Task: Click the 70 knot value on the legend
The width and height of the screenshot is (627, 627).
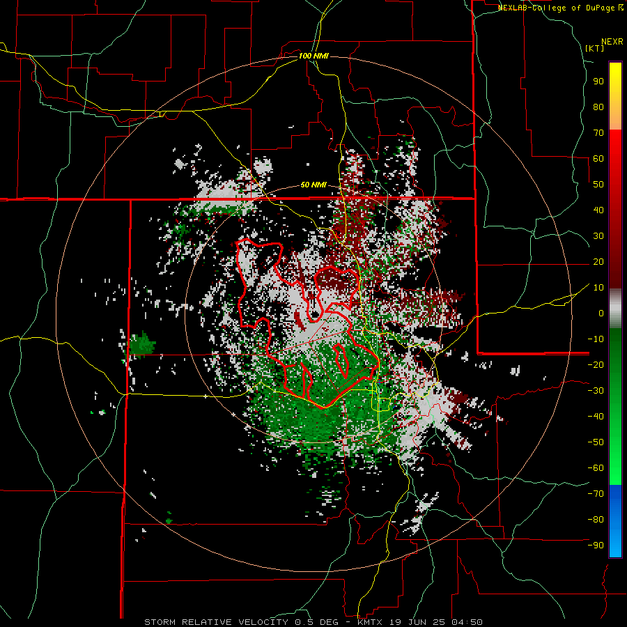Action: (x=598, y=133)
